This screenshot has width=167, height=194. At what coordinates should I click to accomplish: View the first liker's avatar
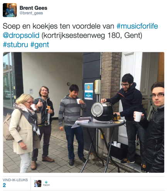tap(38, 184)
